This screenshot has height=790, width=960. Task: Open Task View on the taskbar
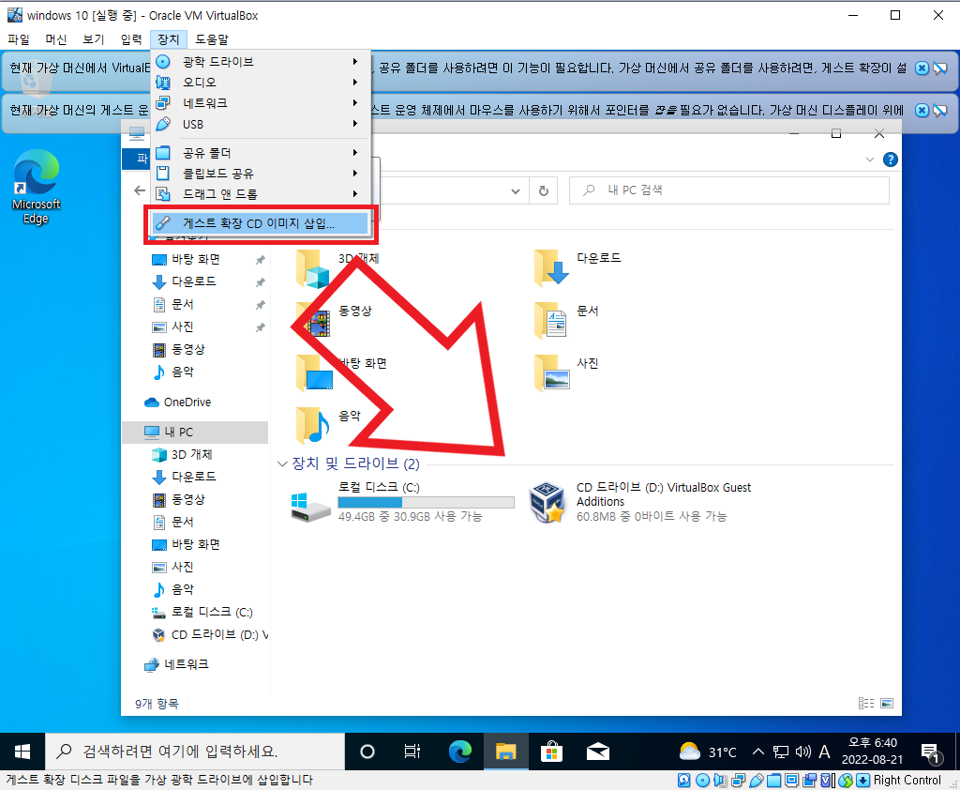pos(412,752)
